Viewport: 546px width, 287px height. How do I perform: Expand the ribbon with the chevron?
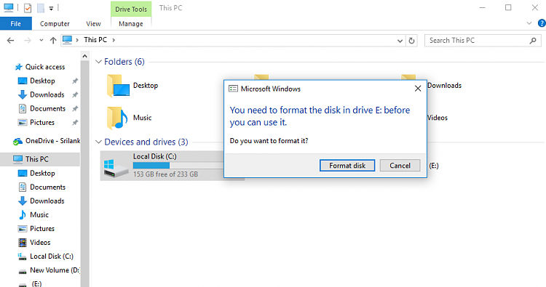pos(529,23)
